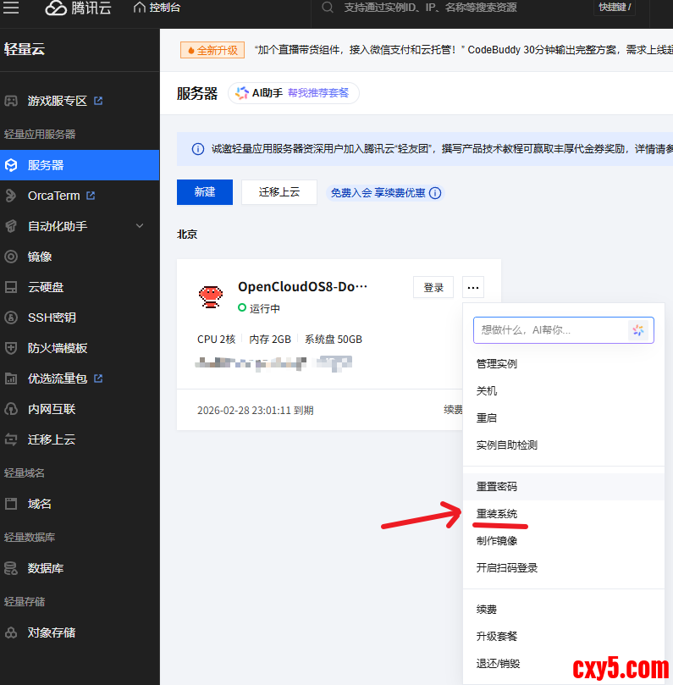The width and height of the screenshot is (673, 685).
Task: Select 服务器 in the sidebar
Action: tap(80, 165)
